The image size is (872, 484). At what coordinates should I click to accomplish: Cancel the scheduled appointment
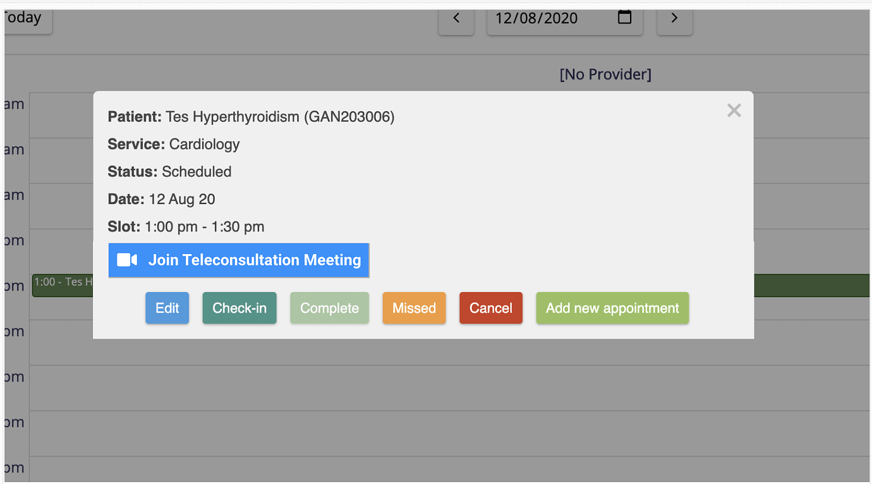pyautogui.click(x=491, y=308)
